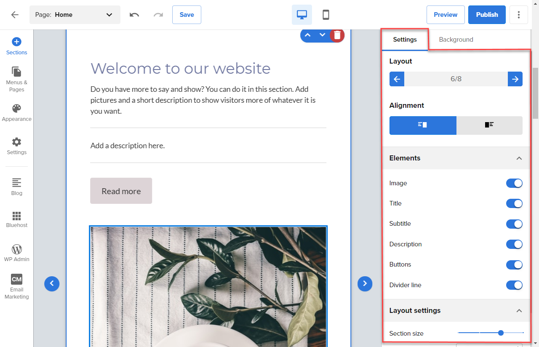Open the three-dot more options menu
This screenshot has height=347, width=539.
tap(519, 15)
